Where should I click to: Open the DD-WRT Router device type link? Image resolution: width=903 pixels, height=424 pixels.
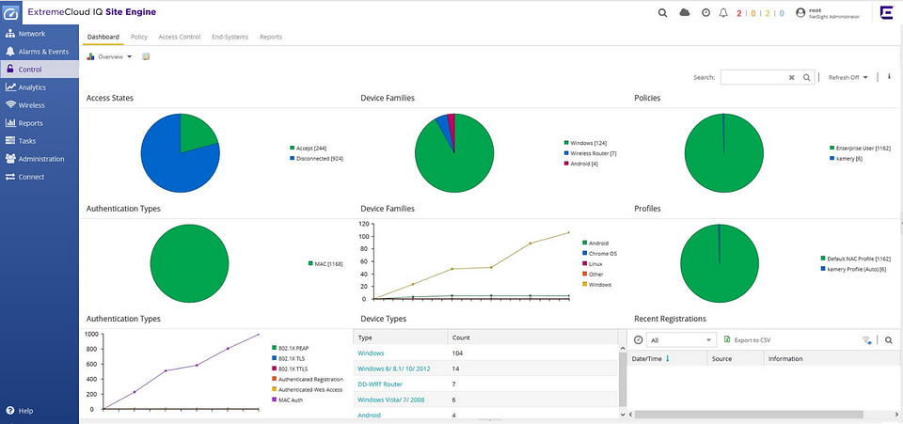pos(380,384)
